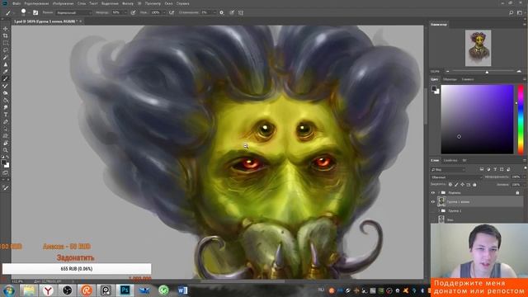Select the Move tool
Image resolution: width=528 pixels, height=297 pixels.
coord(6,29)
